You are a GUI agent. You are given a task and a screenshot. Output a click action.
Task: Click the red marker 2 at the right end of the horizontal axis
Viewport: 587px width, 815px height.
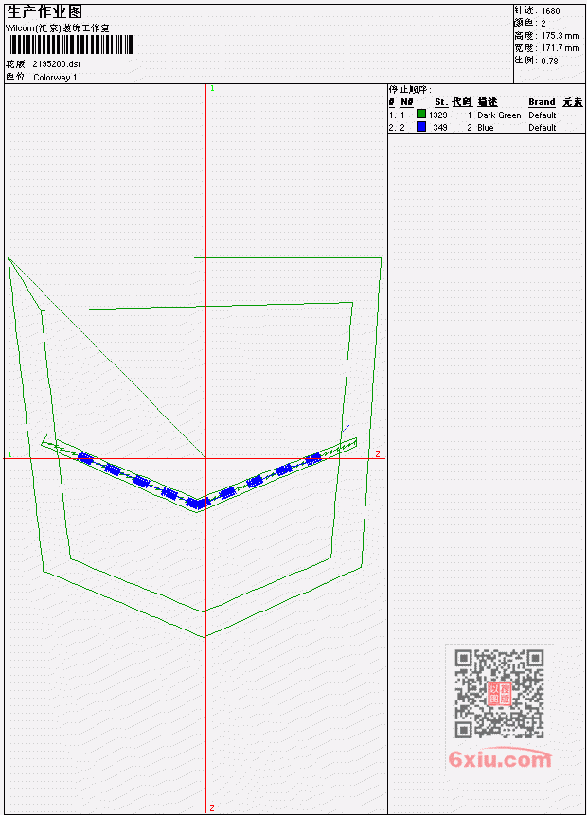click(378, 453)
